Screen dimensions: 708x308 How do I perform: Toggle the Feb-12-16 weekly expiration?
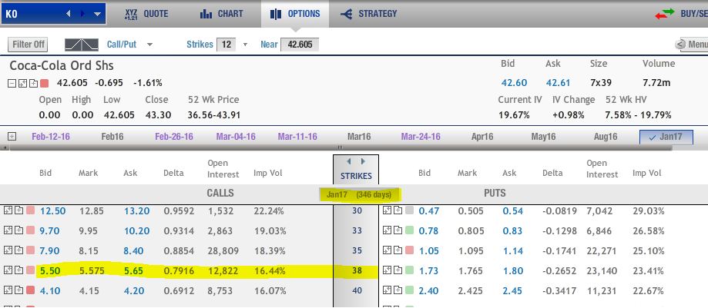click(x=51, y=137)
